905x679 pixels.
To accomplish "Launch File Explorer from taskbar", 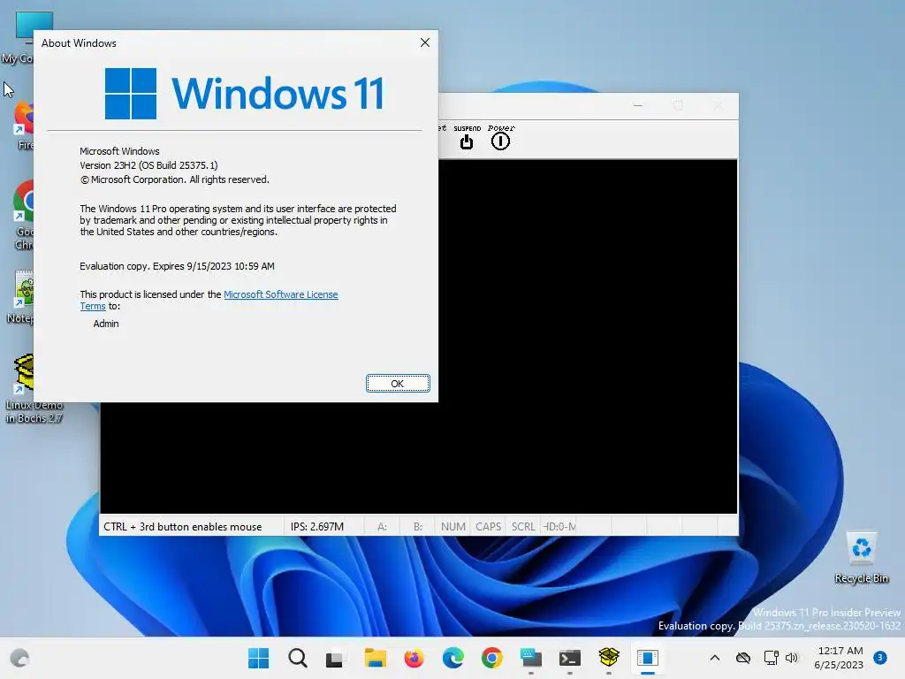I will point(375,658).
